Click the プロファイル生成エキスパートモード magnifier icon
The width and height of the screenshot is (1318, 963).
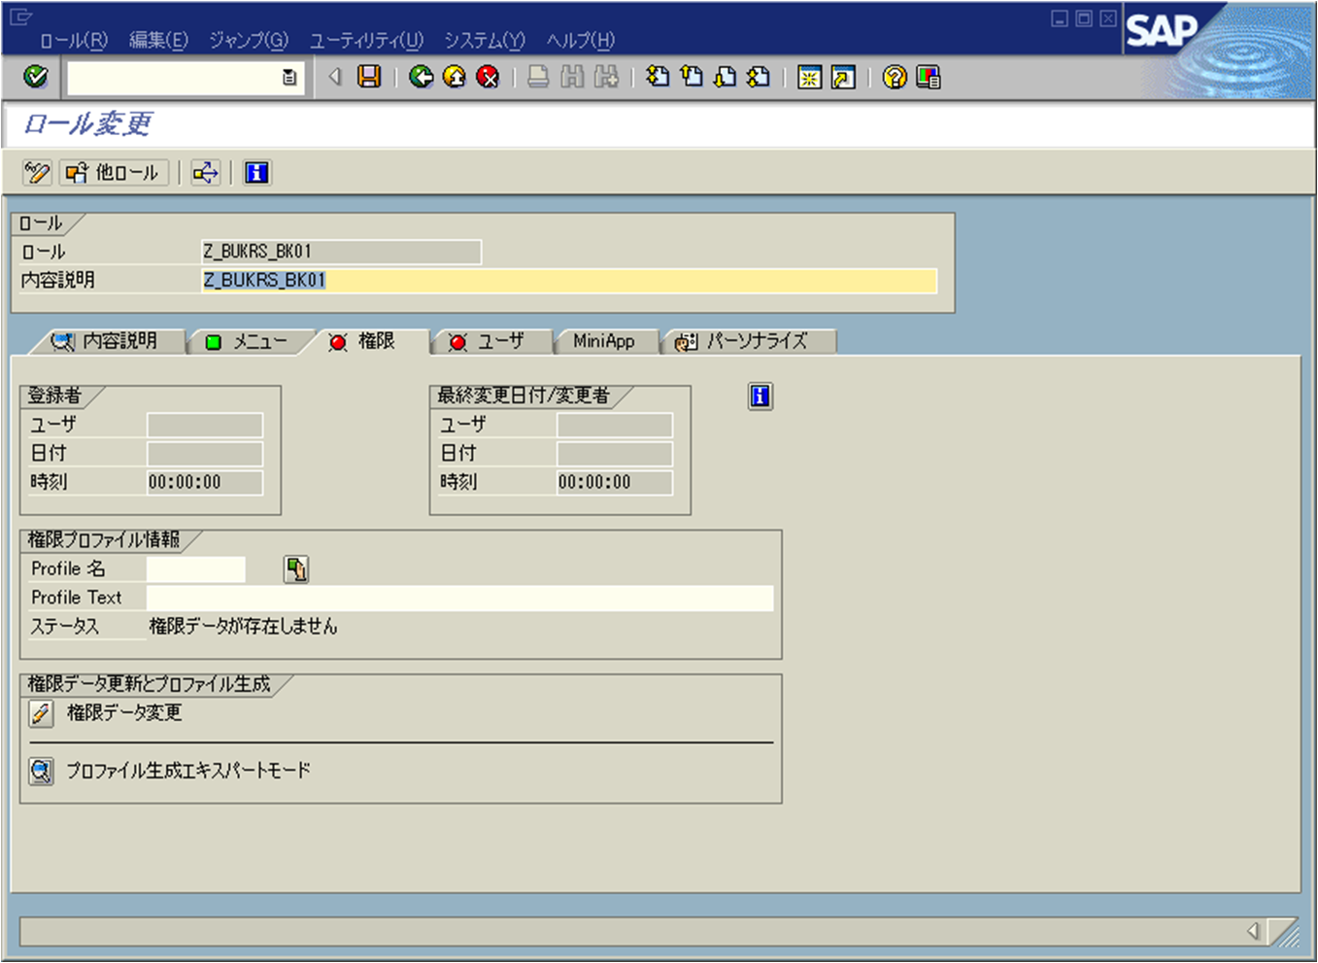40,770
